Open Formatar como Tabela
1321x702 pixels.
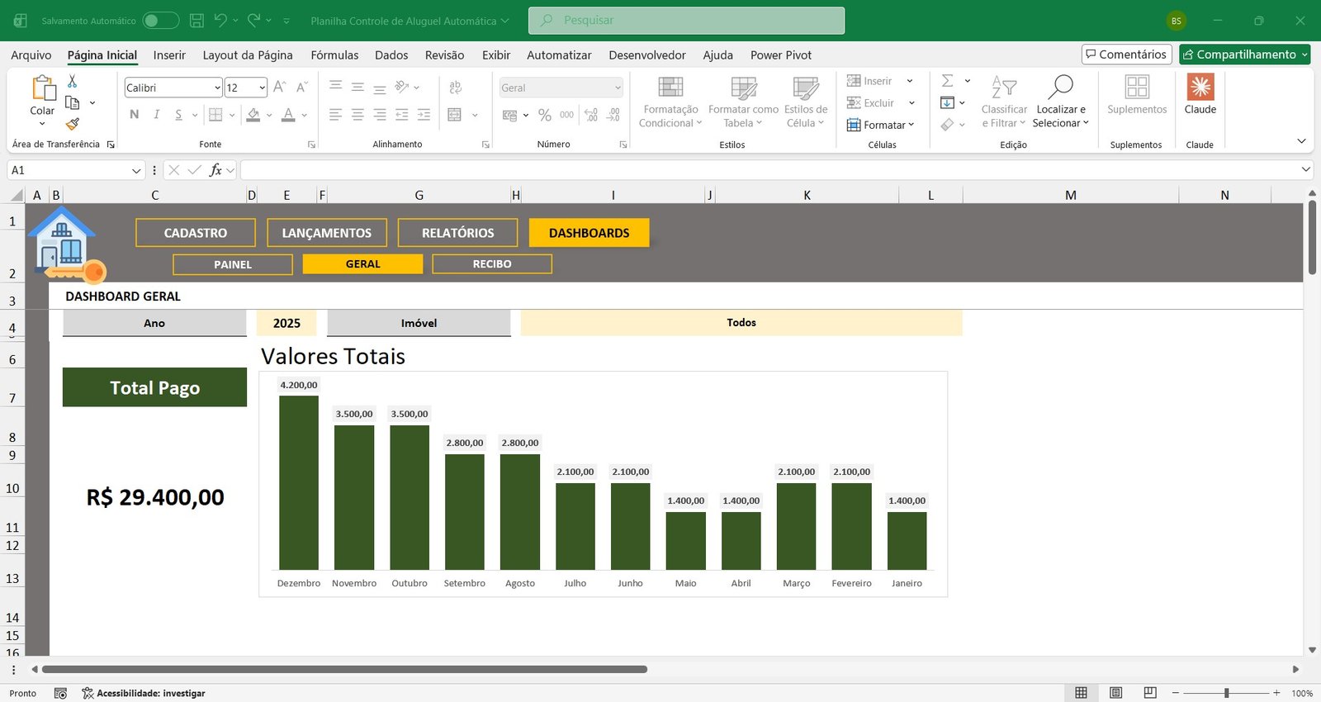743,102
